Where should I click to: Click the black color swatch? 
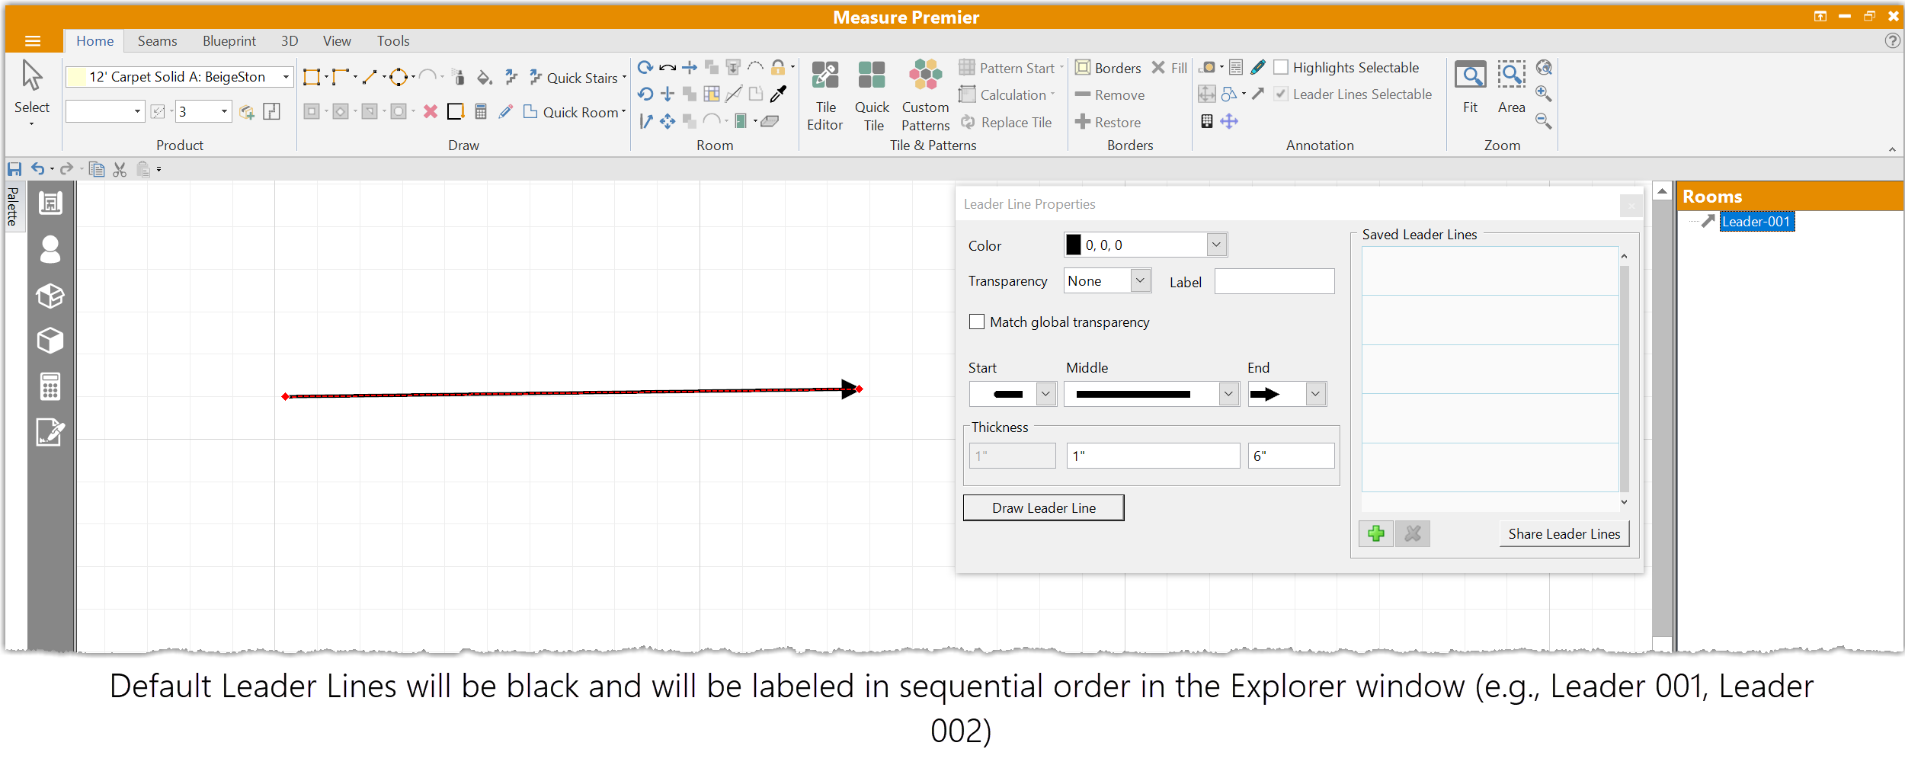[x=1074, y=245]
